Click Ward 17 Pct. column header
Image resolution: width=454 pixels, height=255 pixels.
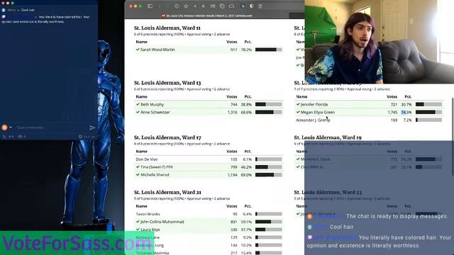click(x=248, y=152)
